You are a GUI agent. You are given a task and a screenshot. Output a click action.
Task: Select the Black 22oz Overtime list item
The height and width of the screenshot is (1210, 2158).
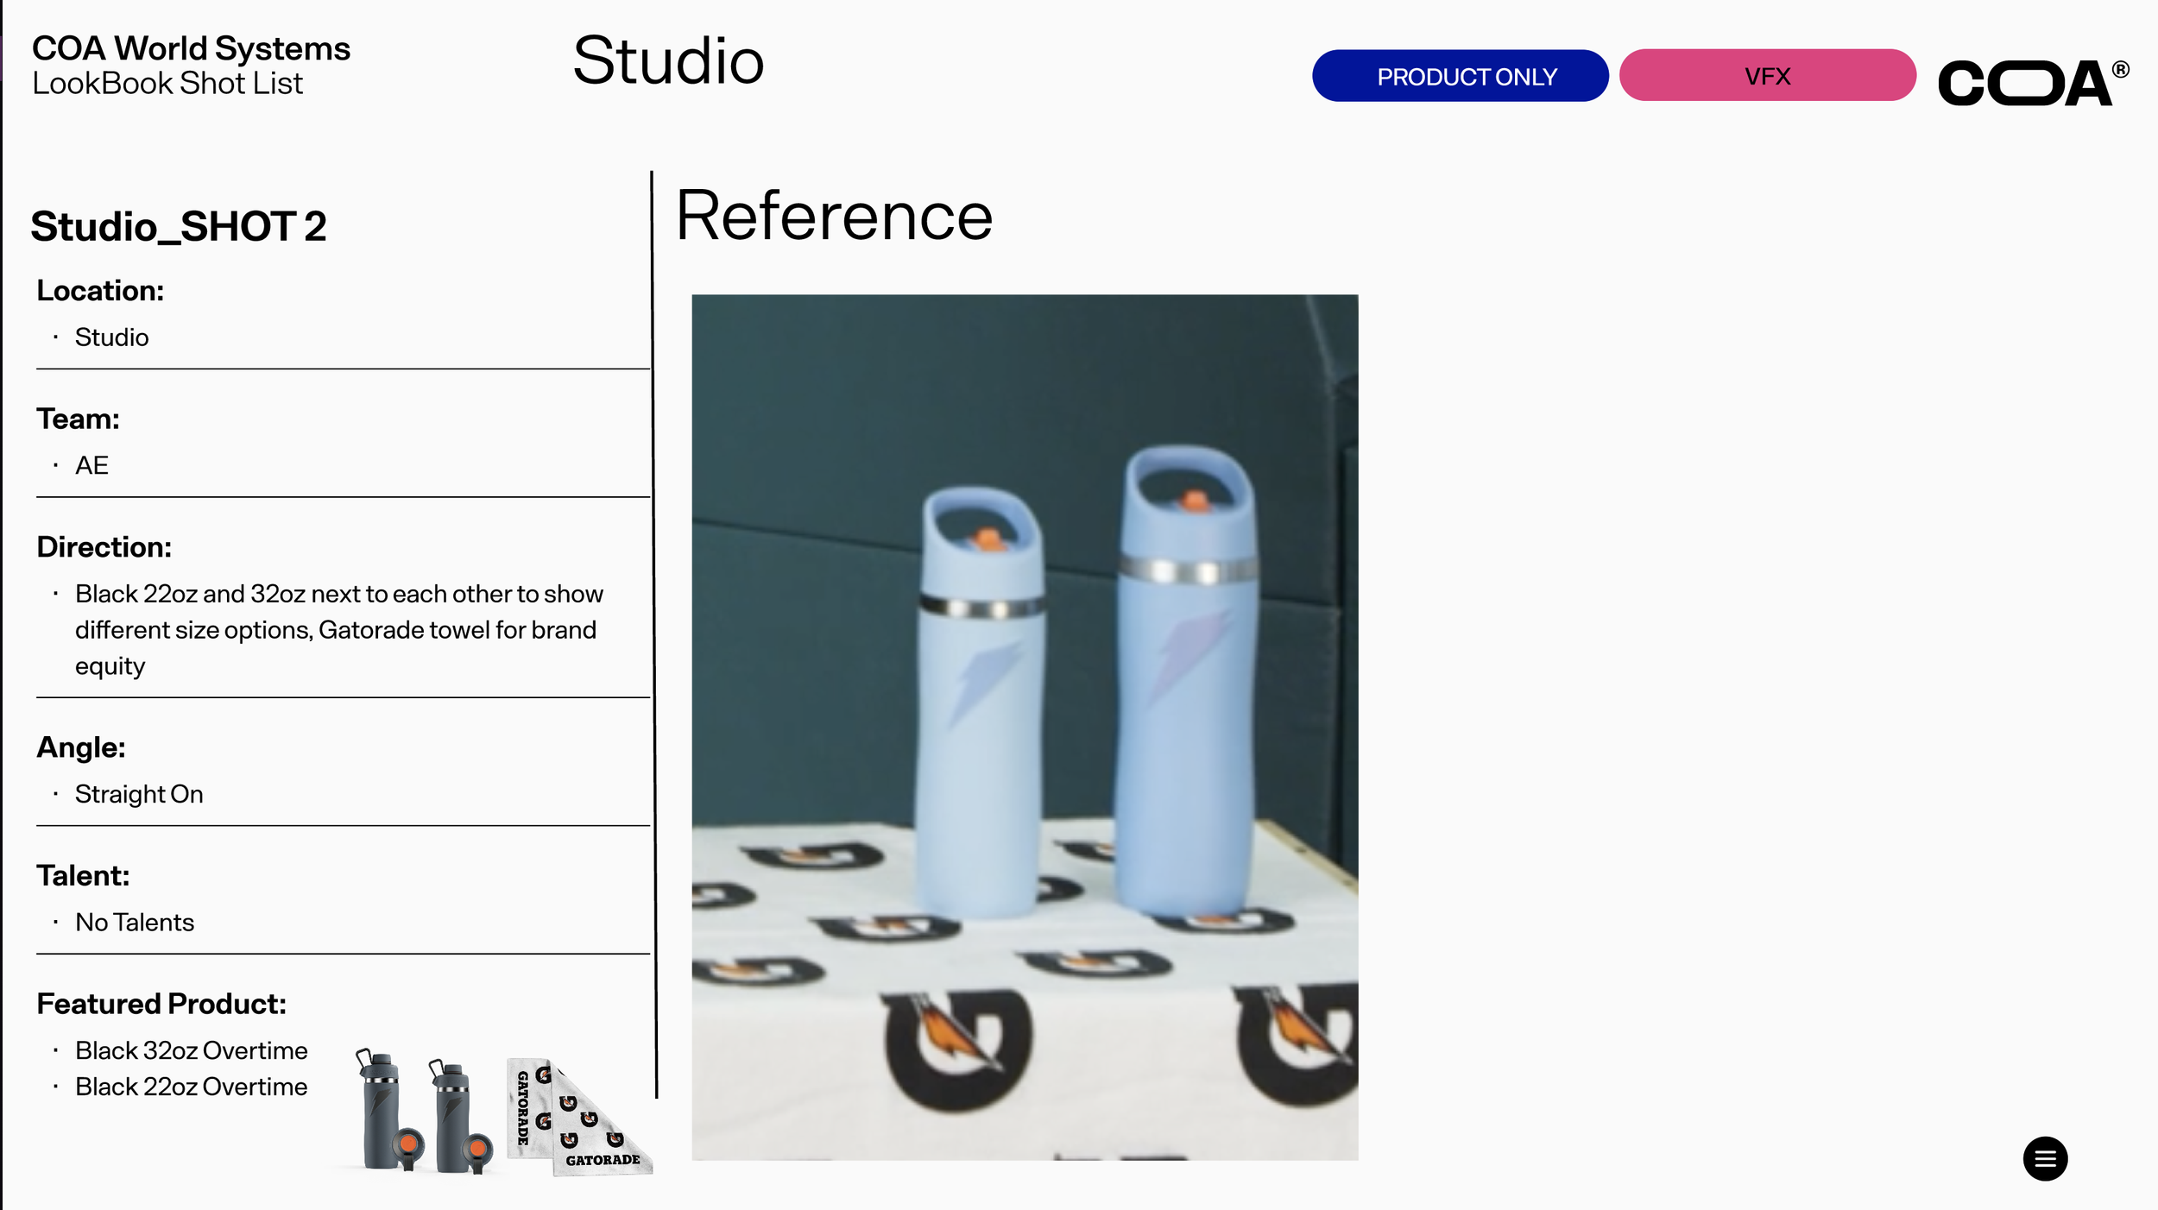point(191,1087)
